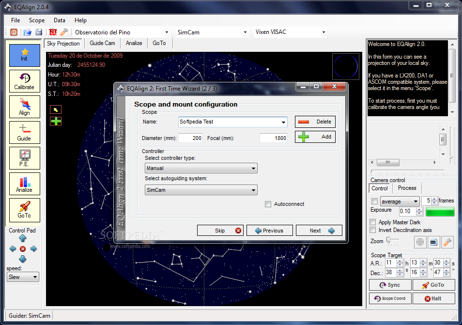The image size is (462, 325).
Task: Move scope down with Control Pad arrow
Action: pyautogui.click(x=23, y=259)
